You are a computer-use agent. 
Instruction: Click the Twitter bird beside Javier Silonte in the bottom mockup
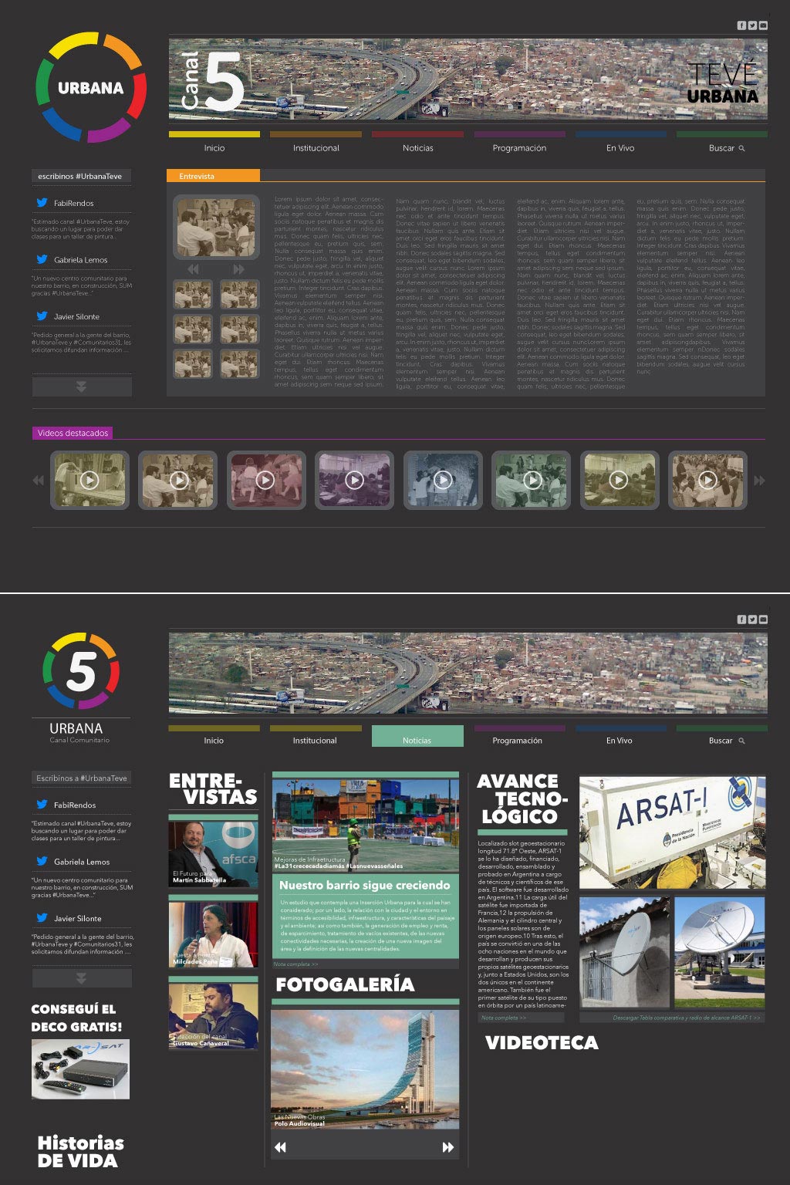click(x=42, y=918)
